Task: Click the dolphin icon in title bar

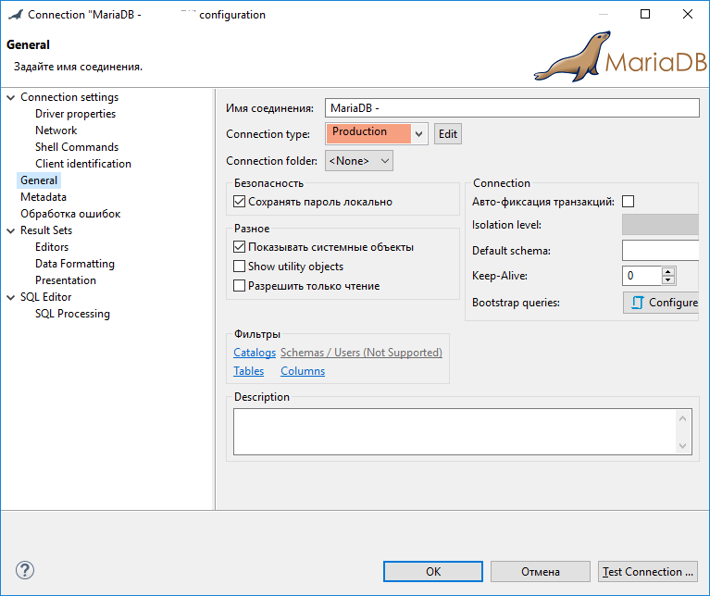Action: click(x=16, y=15)
